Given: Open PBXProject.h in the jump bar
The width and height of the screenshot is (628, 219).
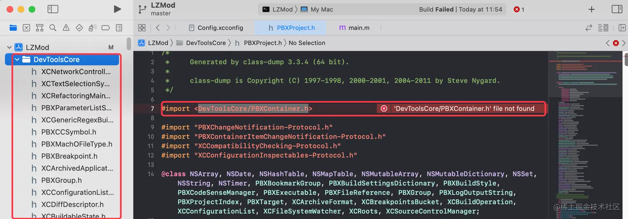Looking at the screenshot, I should click(x=258, y=43).
